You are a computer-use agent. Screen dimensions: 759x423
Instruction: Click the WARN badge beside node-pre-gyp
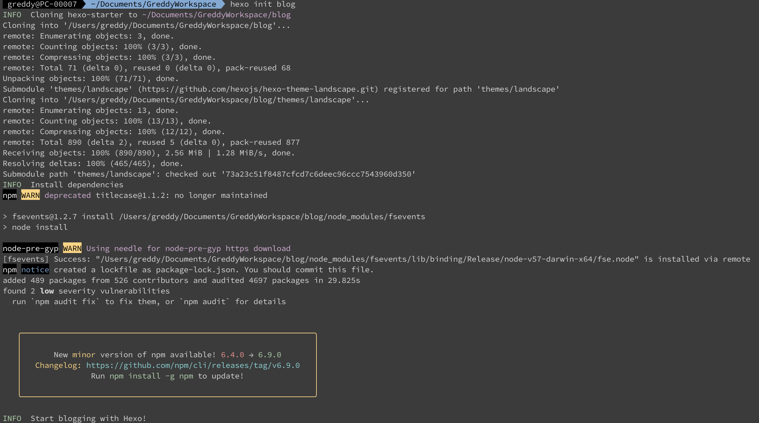[72, 248]
